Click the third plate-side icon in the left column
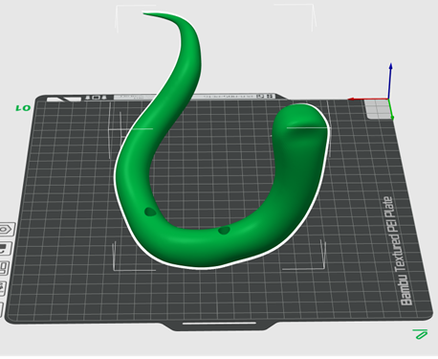Screen dimensions: 438x359 pos(4,268)
